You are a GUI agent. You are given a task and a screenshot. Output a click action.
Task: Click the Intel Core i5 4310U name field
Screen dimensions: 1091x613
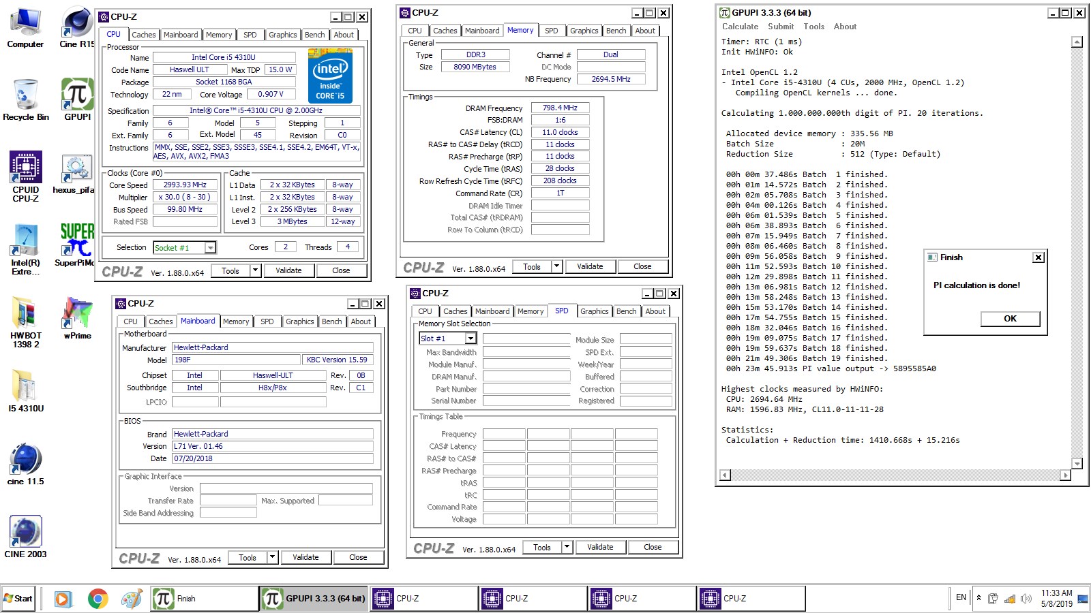pos(224,57)
